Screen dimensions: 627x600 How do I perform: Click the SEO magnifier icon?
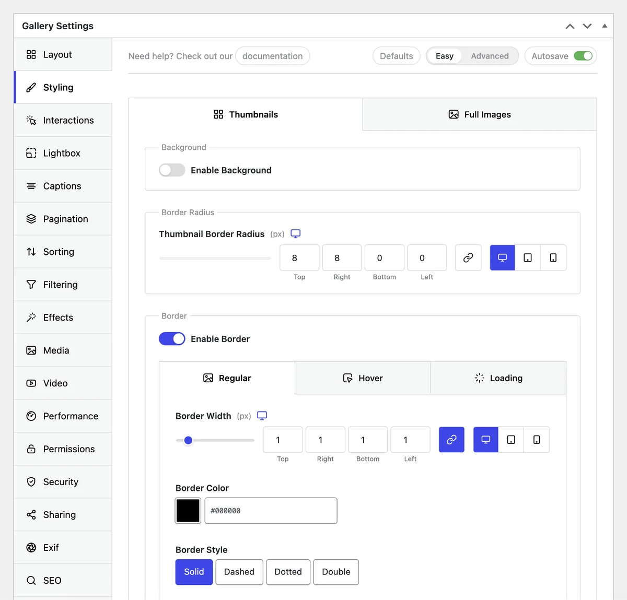point(31,581)
